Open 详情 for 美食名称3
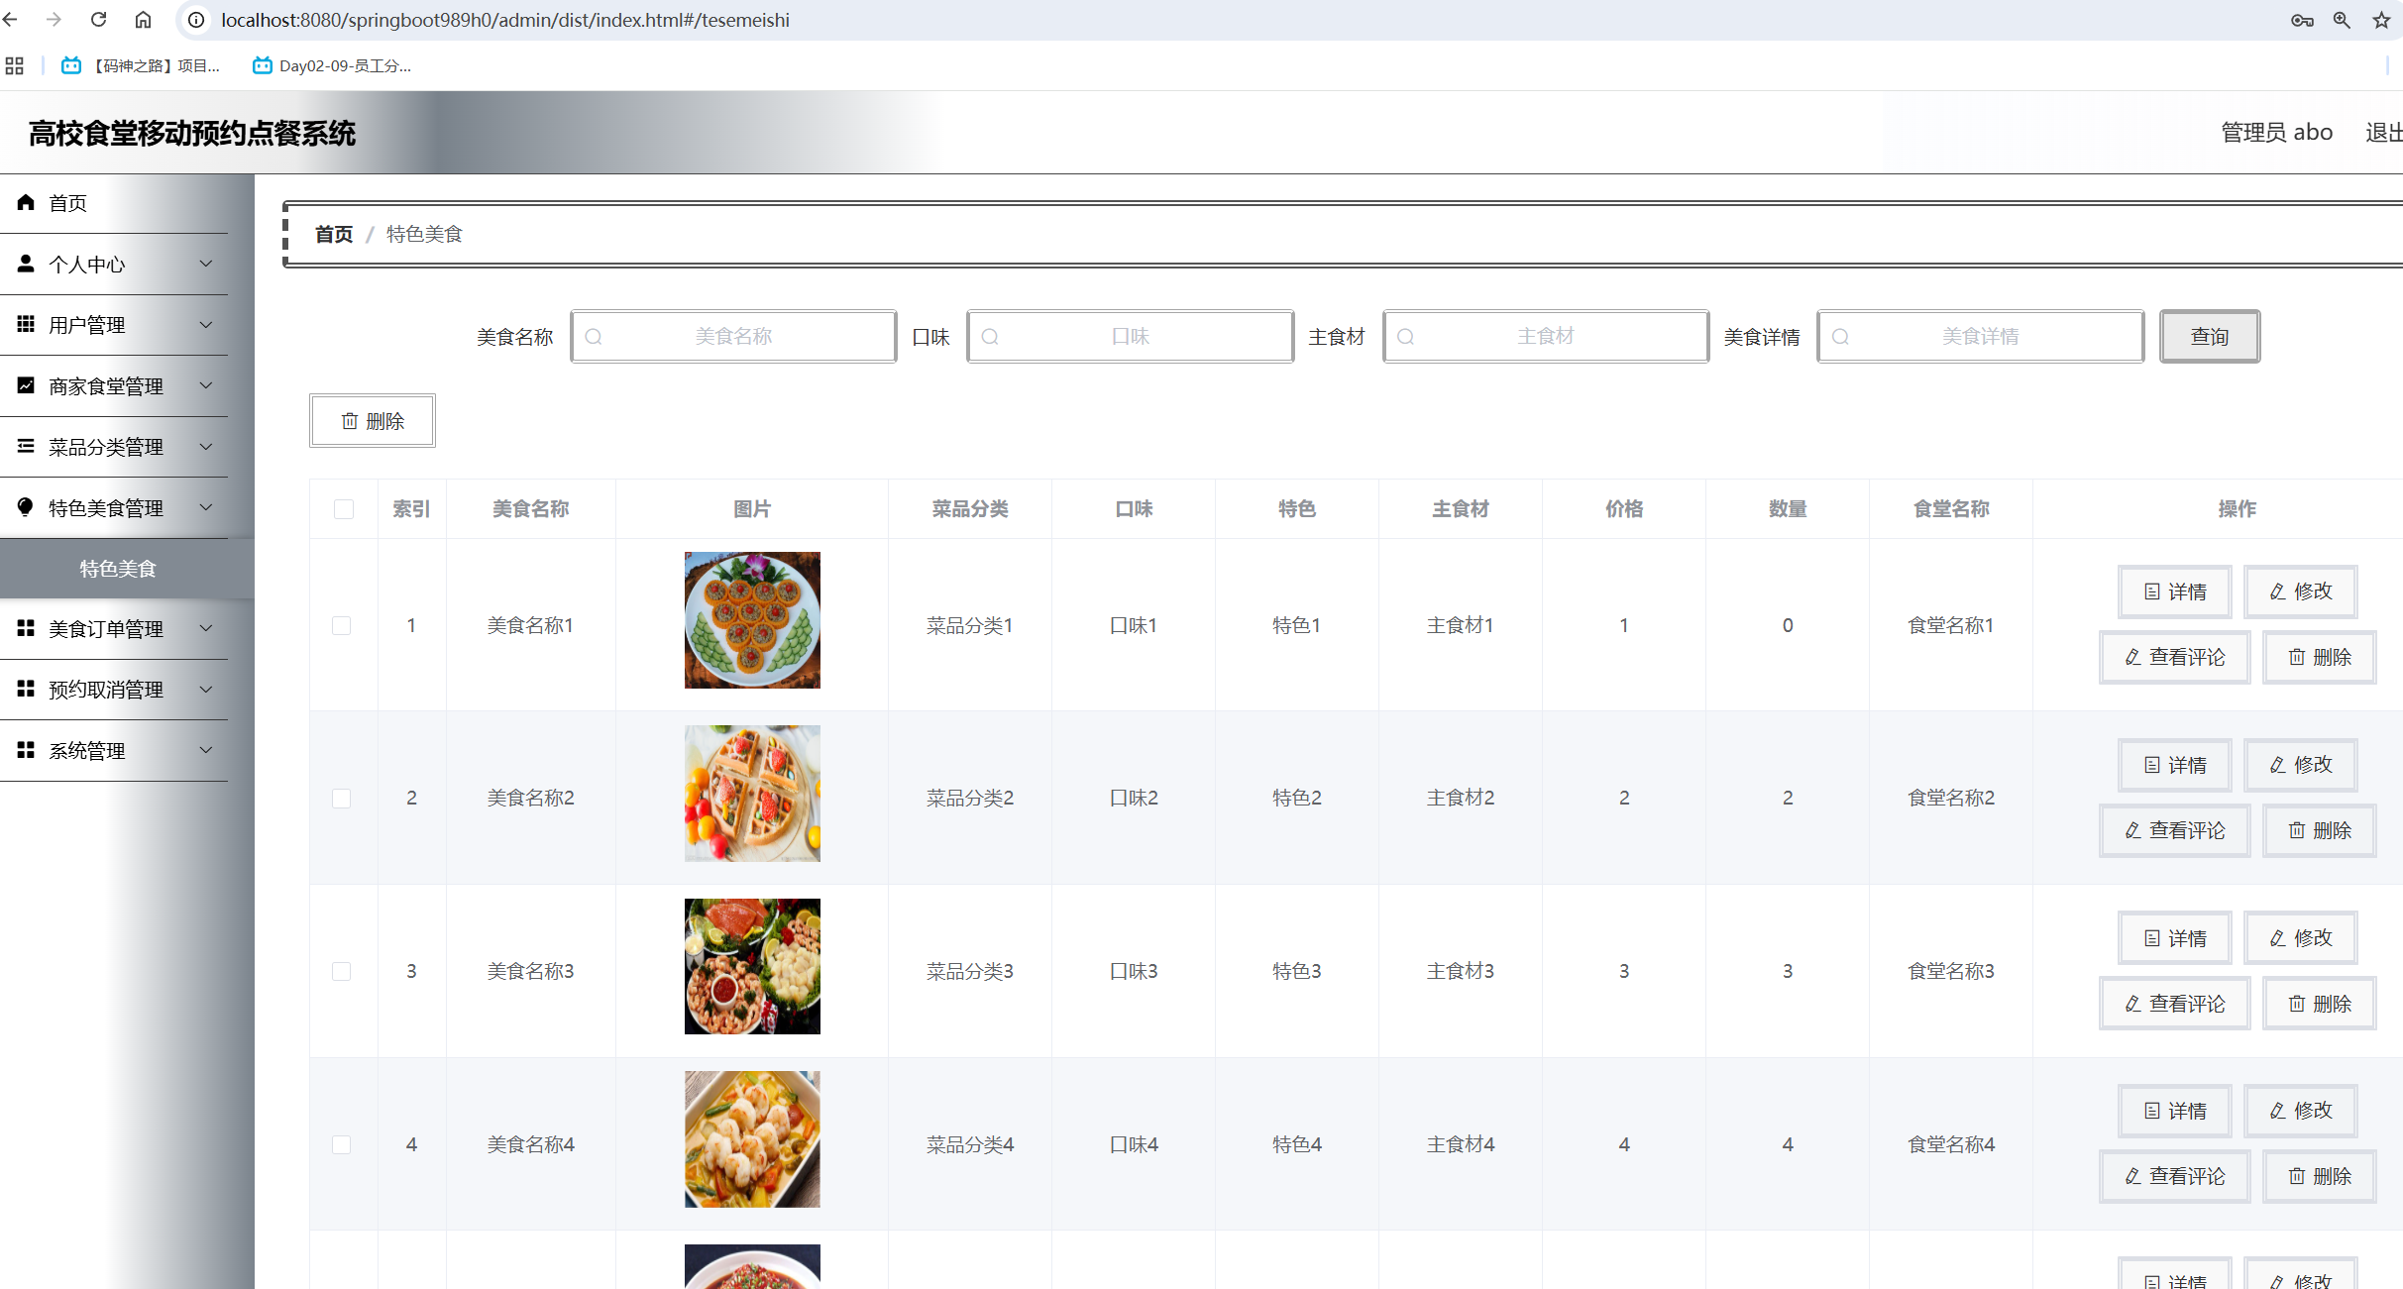The width and height of the screenshot is (2403, 1289). [2175, 938]
